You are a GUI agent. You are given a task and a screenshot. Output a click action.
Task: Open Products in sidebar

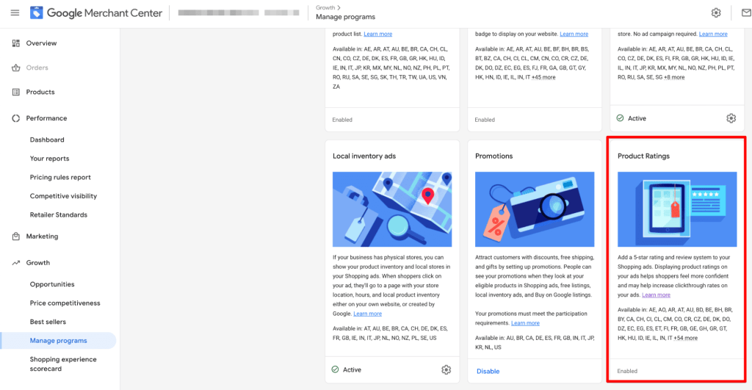click(40, 92)
